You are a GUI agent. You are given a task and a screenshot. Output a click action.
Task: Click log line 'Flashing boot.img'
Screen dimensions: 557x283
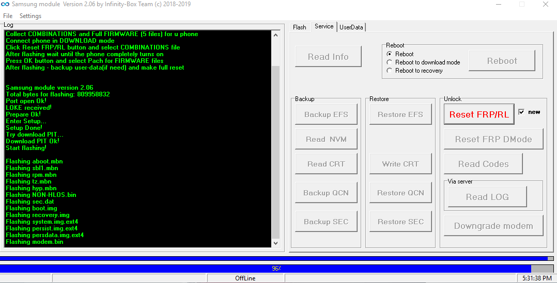[31, 208]
